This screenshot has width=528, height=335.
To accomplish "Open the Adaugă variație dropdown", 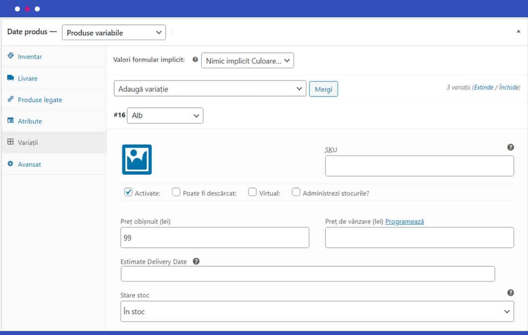I will click(x=210, y=89).
